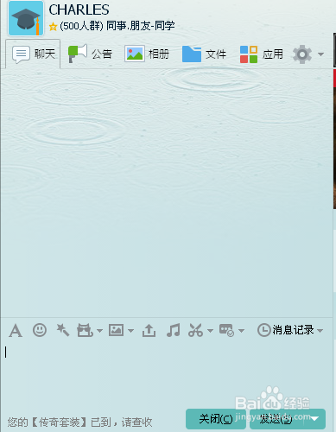Click the send picture icon

(116, 330)
